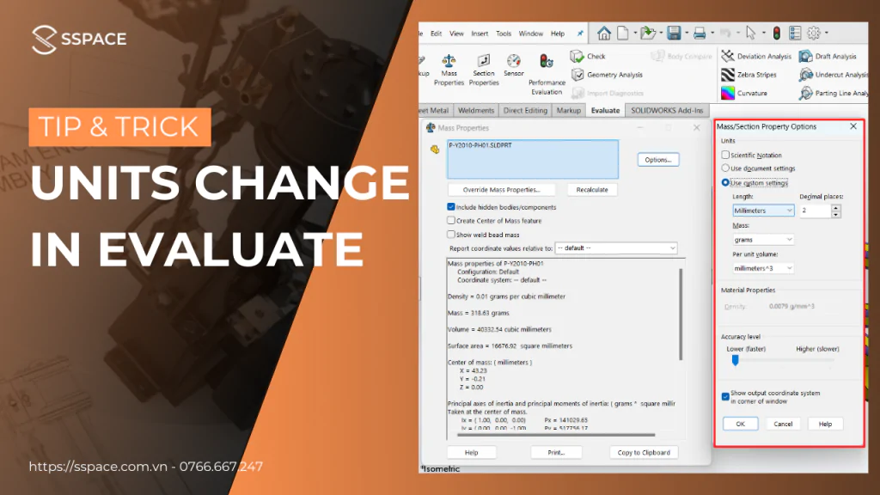Screen dimensions: 880x495
Task: Open the Section Properties tool
Action: (484, 70)
